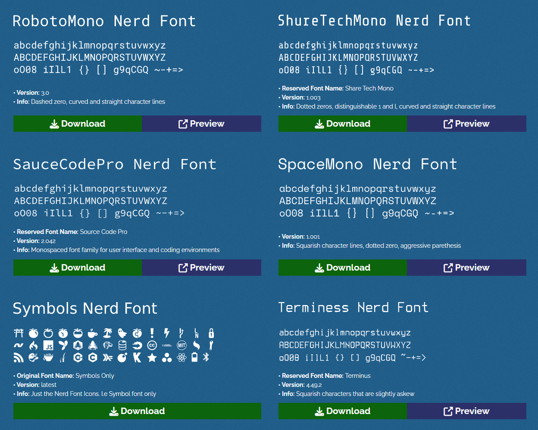Click the React atom icon

coord(181,358)
